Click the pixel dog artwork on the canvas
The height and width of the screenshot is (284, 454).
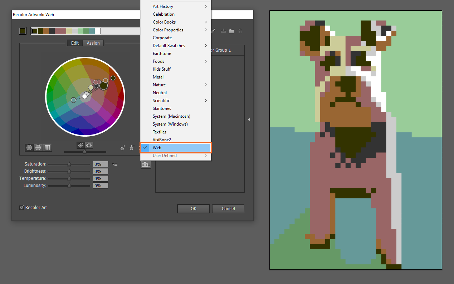[356, 140]
